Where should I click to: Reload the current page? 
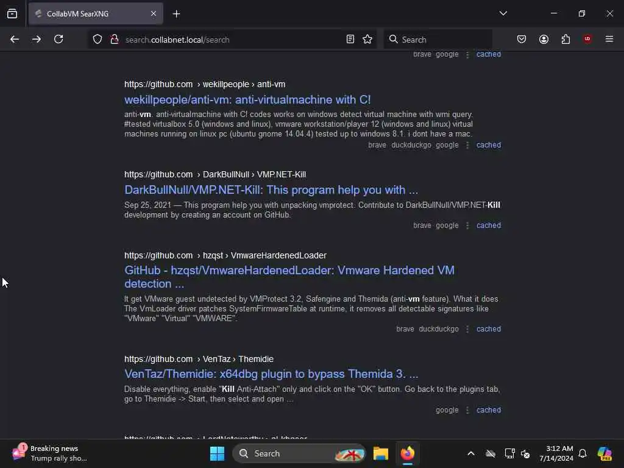coord(58,40)
